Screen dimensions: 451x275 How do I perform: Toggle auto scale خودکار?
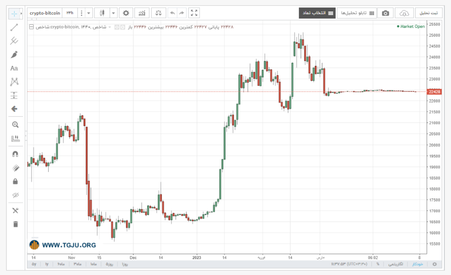417,264
